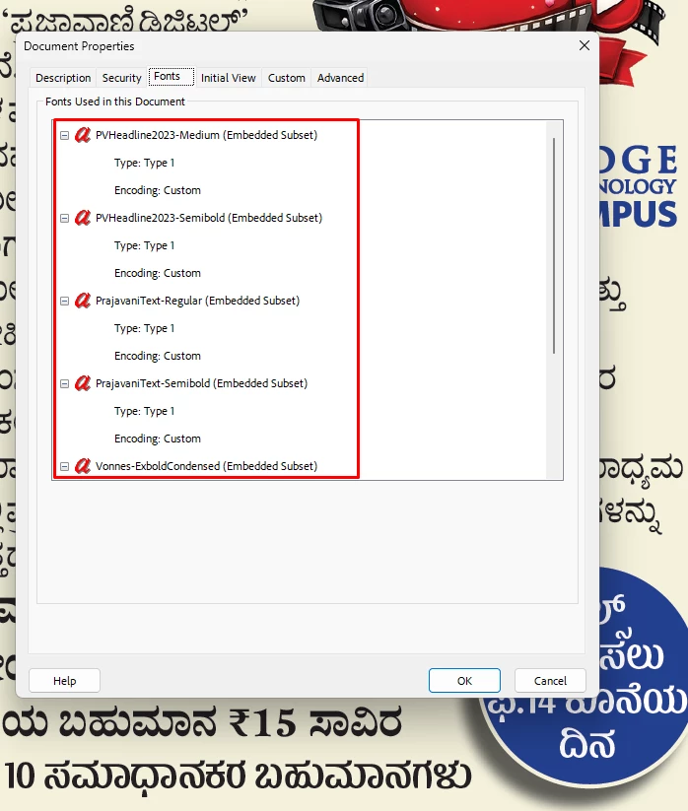The image size is (688, 811).
Task: Click the font icon beside PrajavaniText-Regular
Action: pyautogui.click(x=83, y=301)
